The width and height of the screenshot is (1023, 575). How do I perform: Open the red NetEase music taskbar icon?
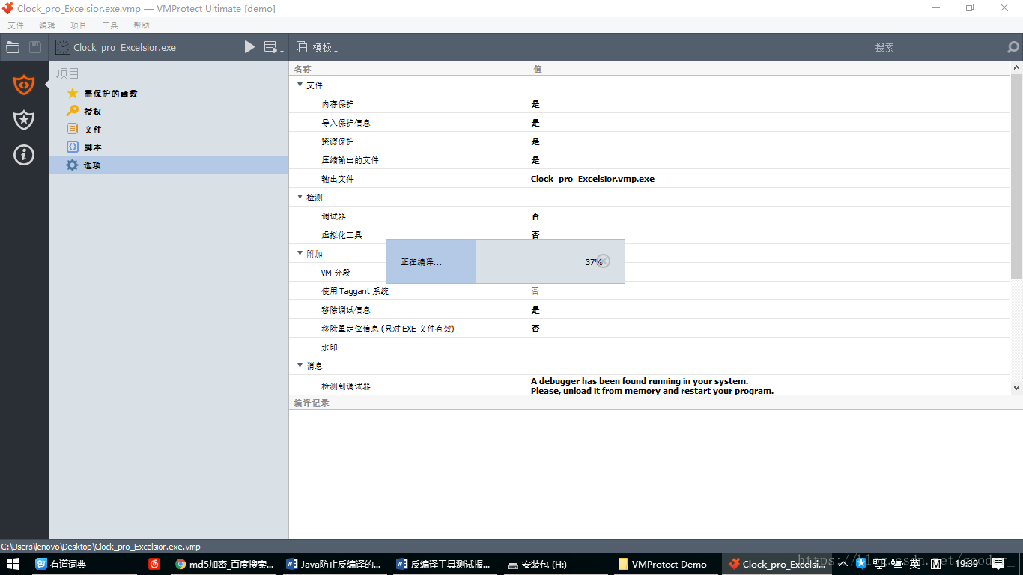[x=154, y=564]
